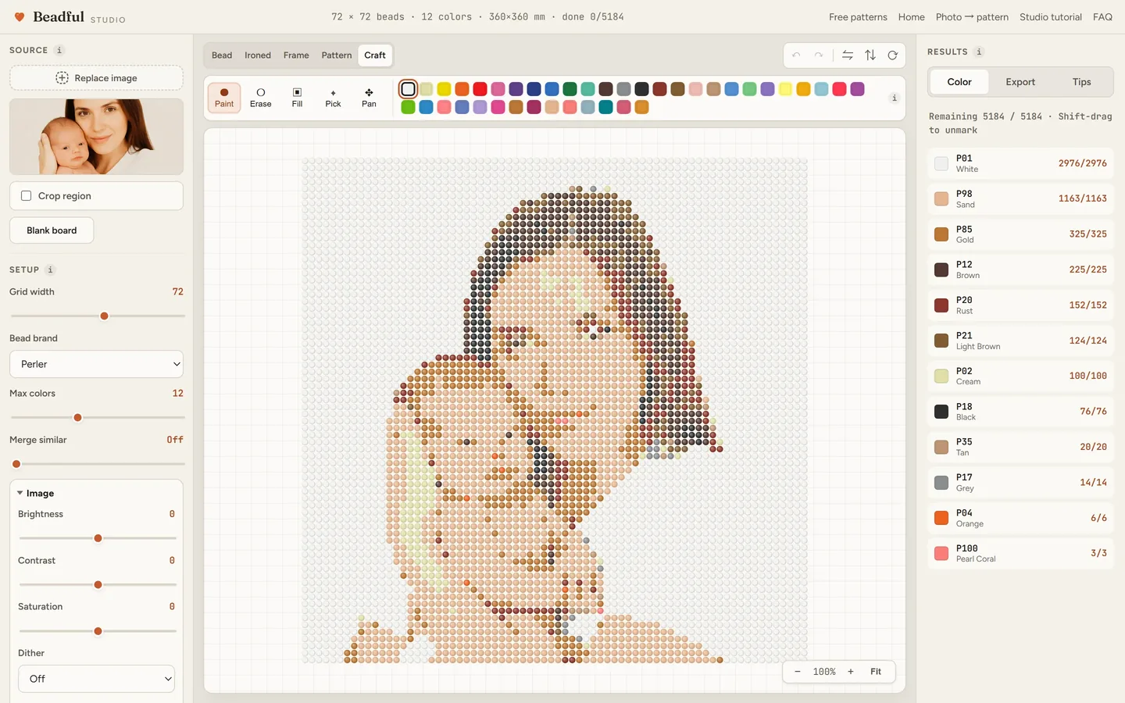
Task: Adjust the Brightness slider
Action: (x=98, y=538)
